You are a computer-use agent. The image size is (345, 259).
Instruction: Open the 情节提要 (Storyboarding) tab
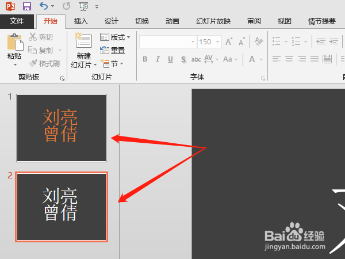click(321, 21)
